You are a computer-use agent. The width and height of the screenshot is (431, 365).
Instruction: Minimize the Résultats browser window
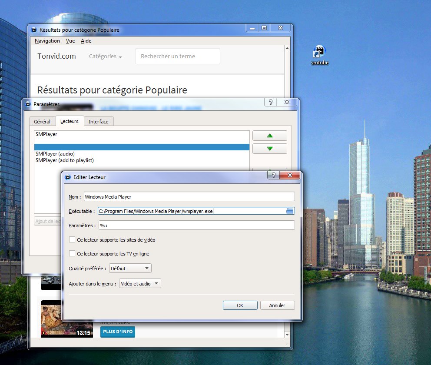[x=252, y=28]
